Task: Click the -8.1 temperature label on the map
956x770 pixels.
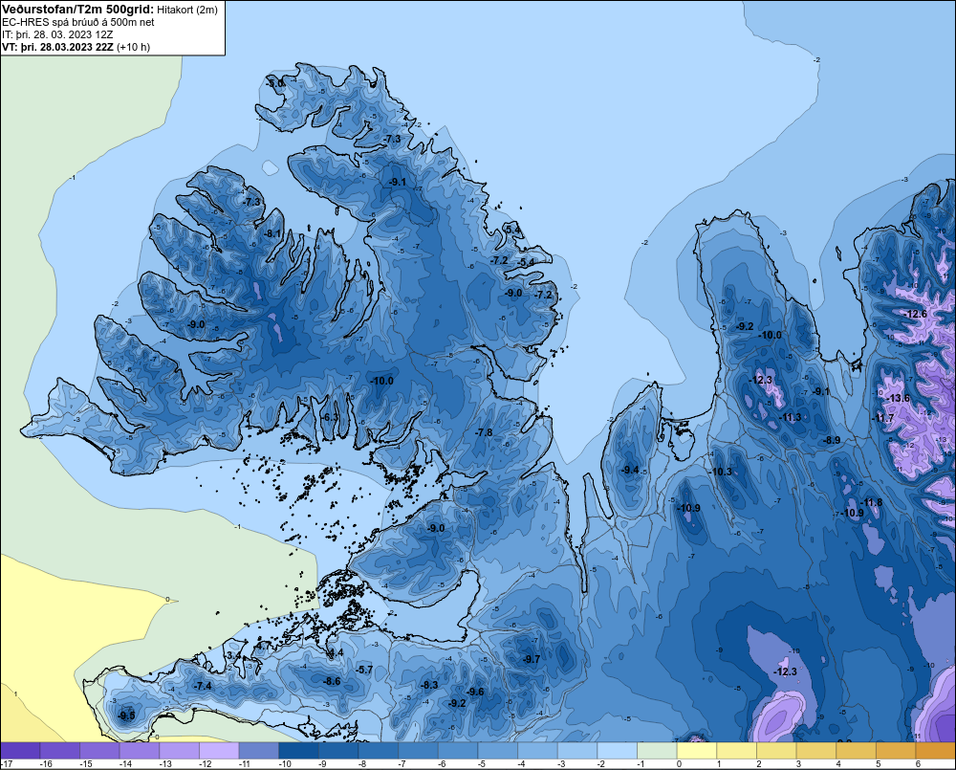Action: pos(273,233)
